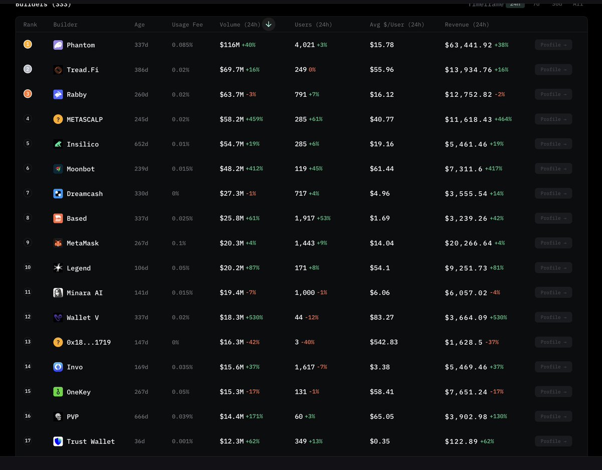The width and height of the screenshot is (602, 470).
Task: Click the 666d age value for PVP
Action: pos(141,416)
